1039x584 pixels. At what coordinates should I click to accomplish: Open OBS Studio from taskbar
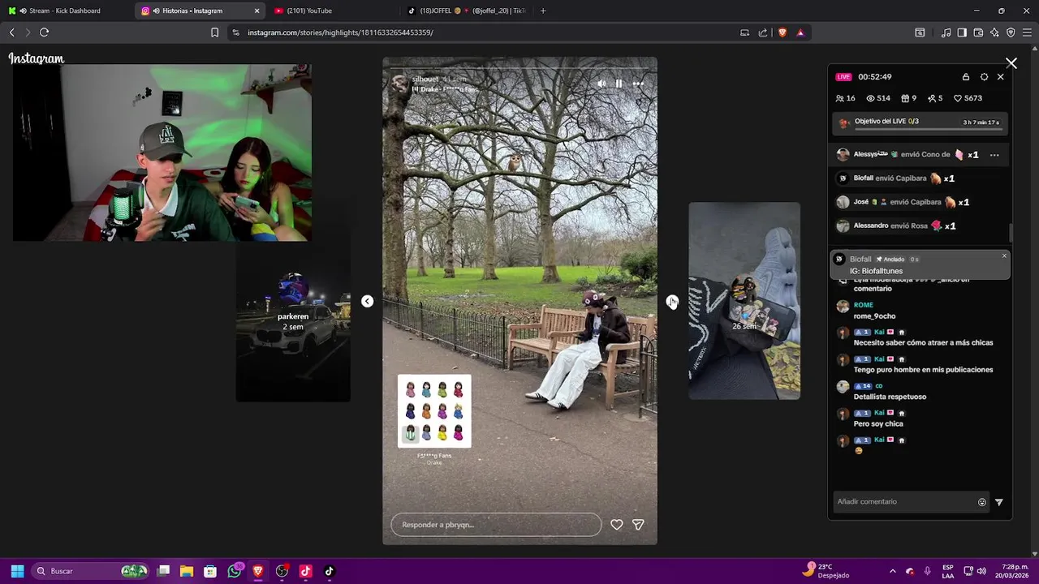[x=282, y=571]
